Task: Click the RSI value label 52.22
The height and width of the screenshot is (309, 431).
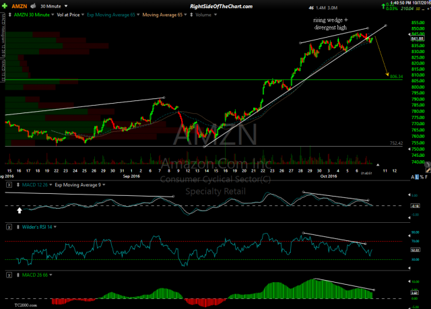Action: (415, 250)
